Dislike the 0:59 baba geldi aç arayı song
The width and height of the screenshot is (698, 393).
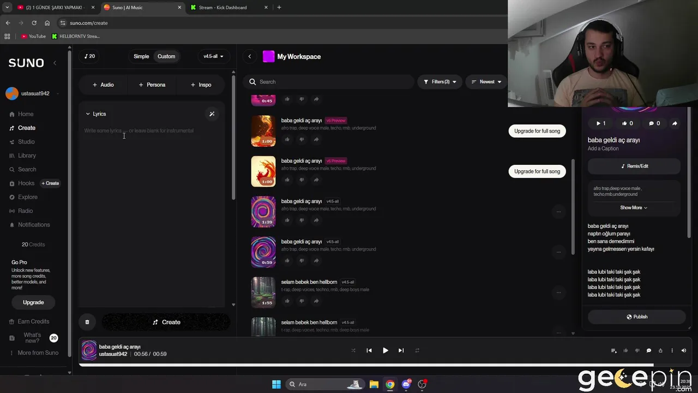click(x=302, y=260)
